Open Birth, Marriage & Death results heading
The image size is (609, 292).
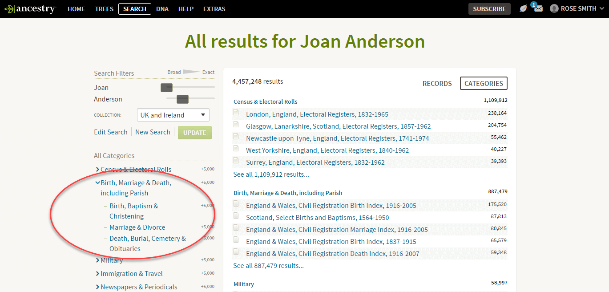tap(288, 193)
